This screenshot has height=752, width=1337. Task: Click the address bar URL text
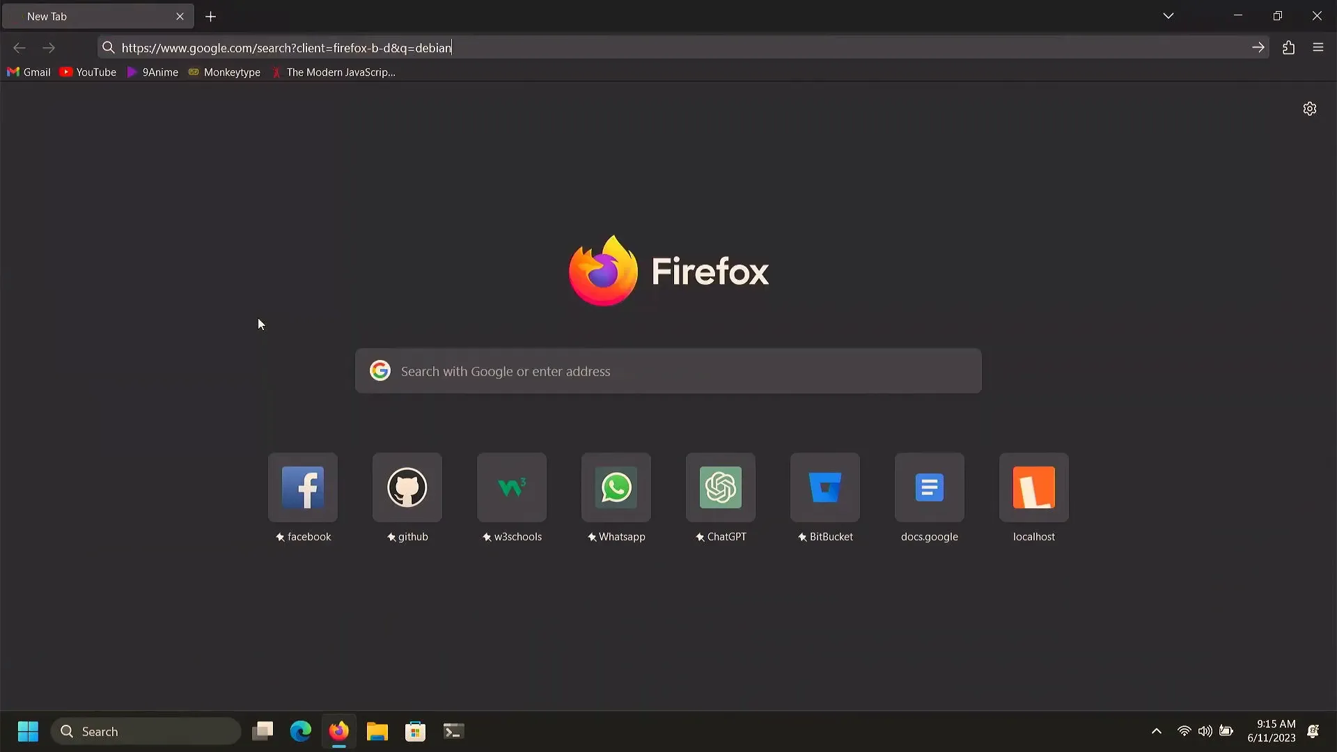(286, 47)
